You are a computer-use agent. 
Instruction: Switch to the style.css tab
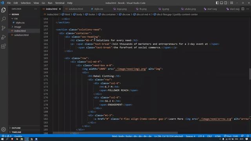pyautogui.click(x=97, y=9)
